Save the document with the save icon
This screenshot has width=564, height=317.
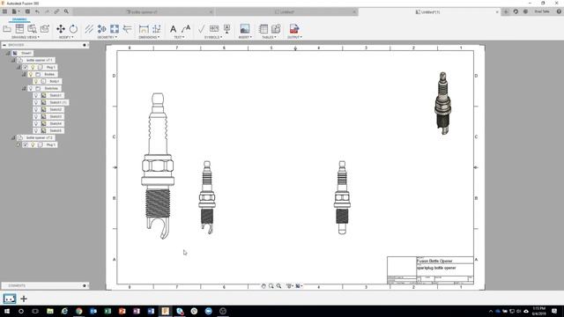pos(27,11)
